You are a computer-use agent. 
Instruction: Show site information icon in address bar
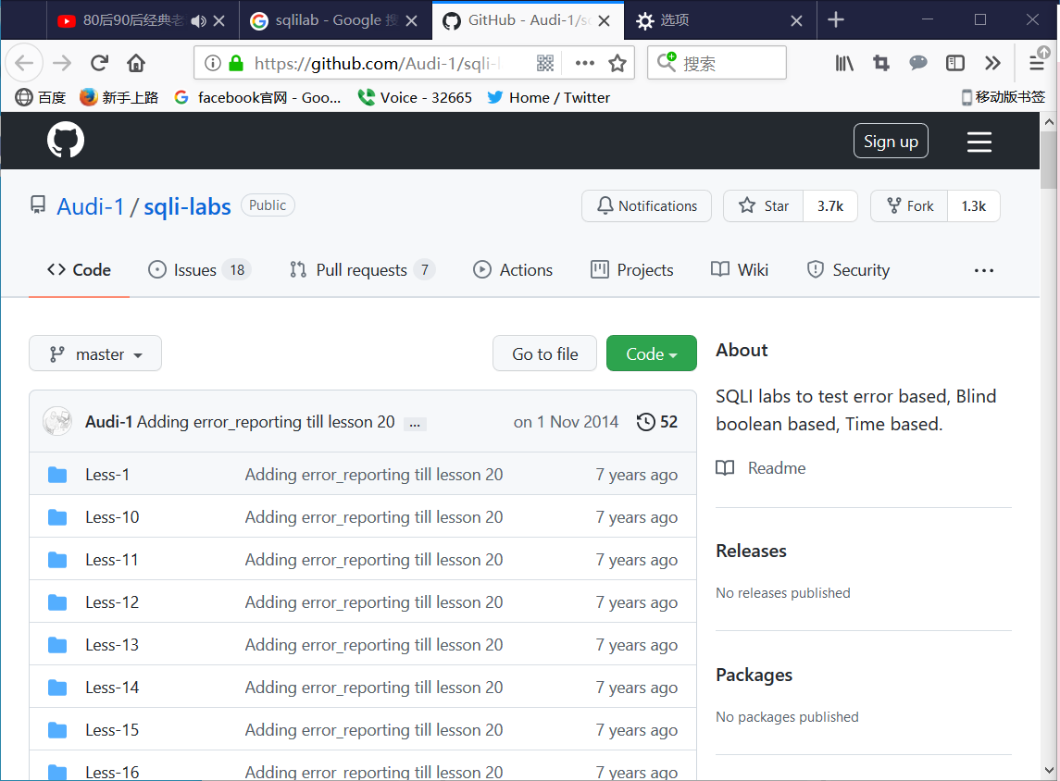[212, 64]
